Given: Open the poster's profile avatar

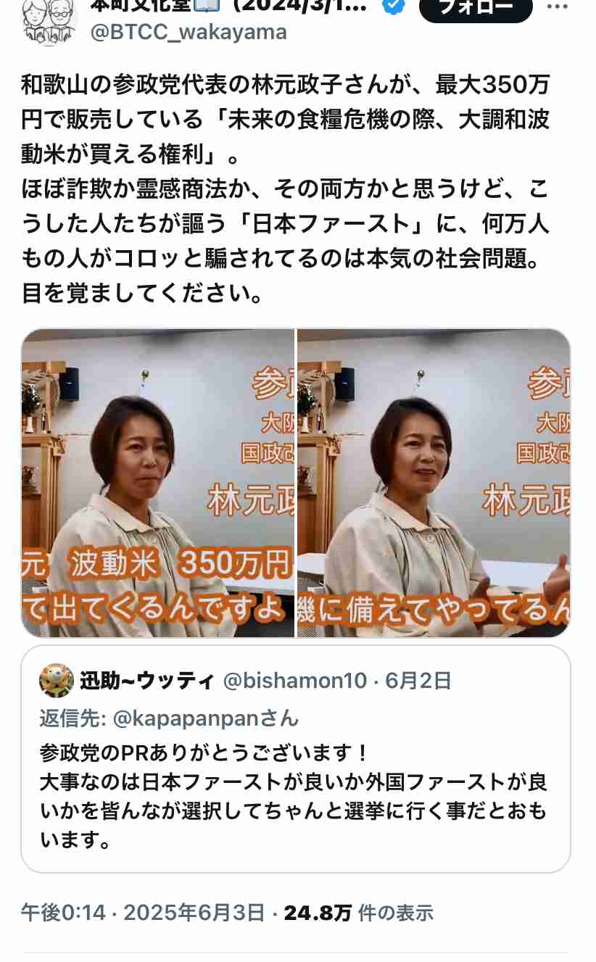Looking at the screenshot, I should [49, 20].
